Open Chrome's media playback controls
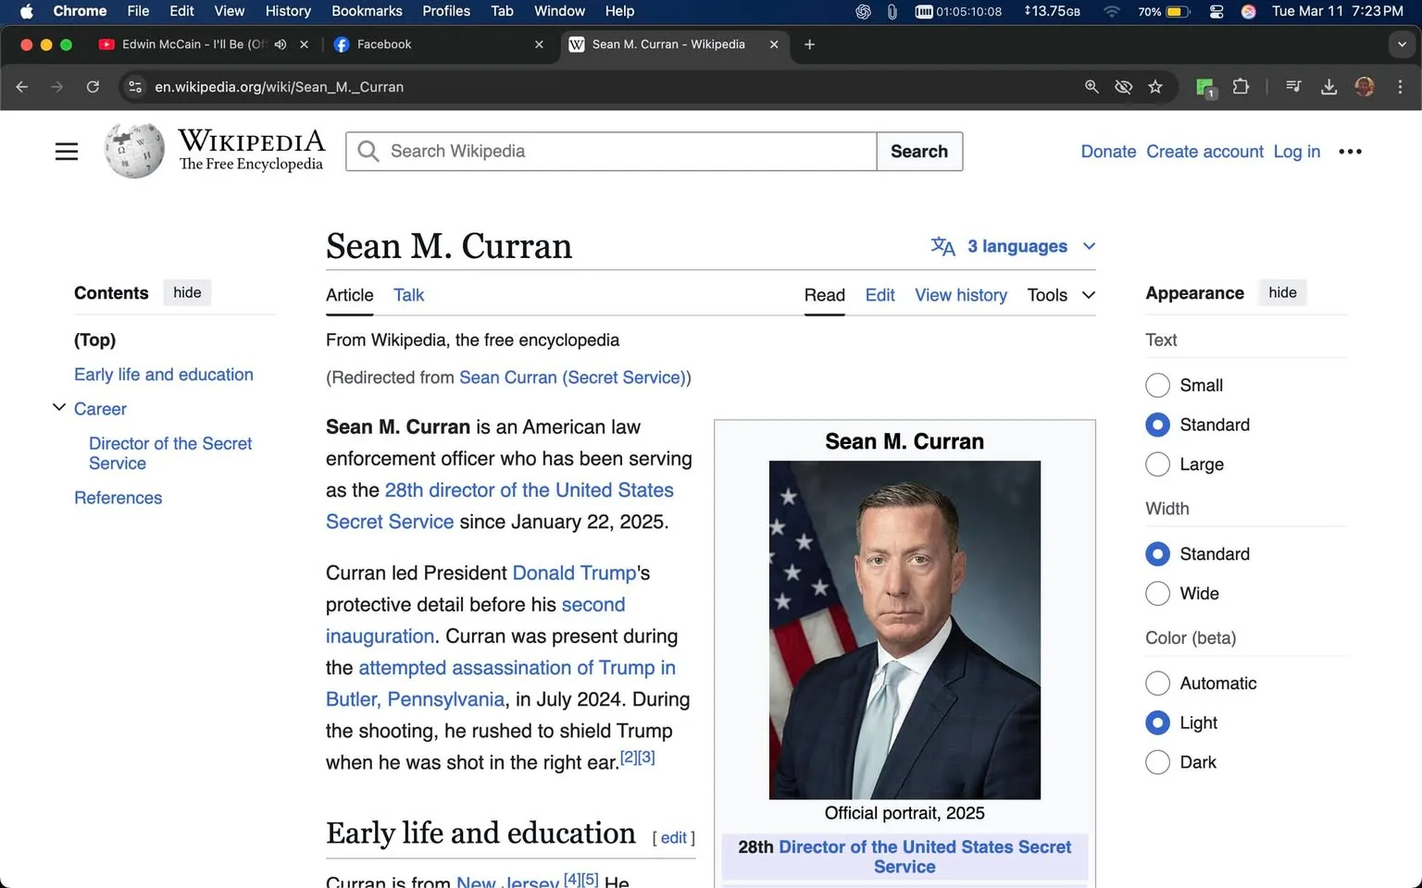The image size is (1422, 888). click(1292, 86)
